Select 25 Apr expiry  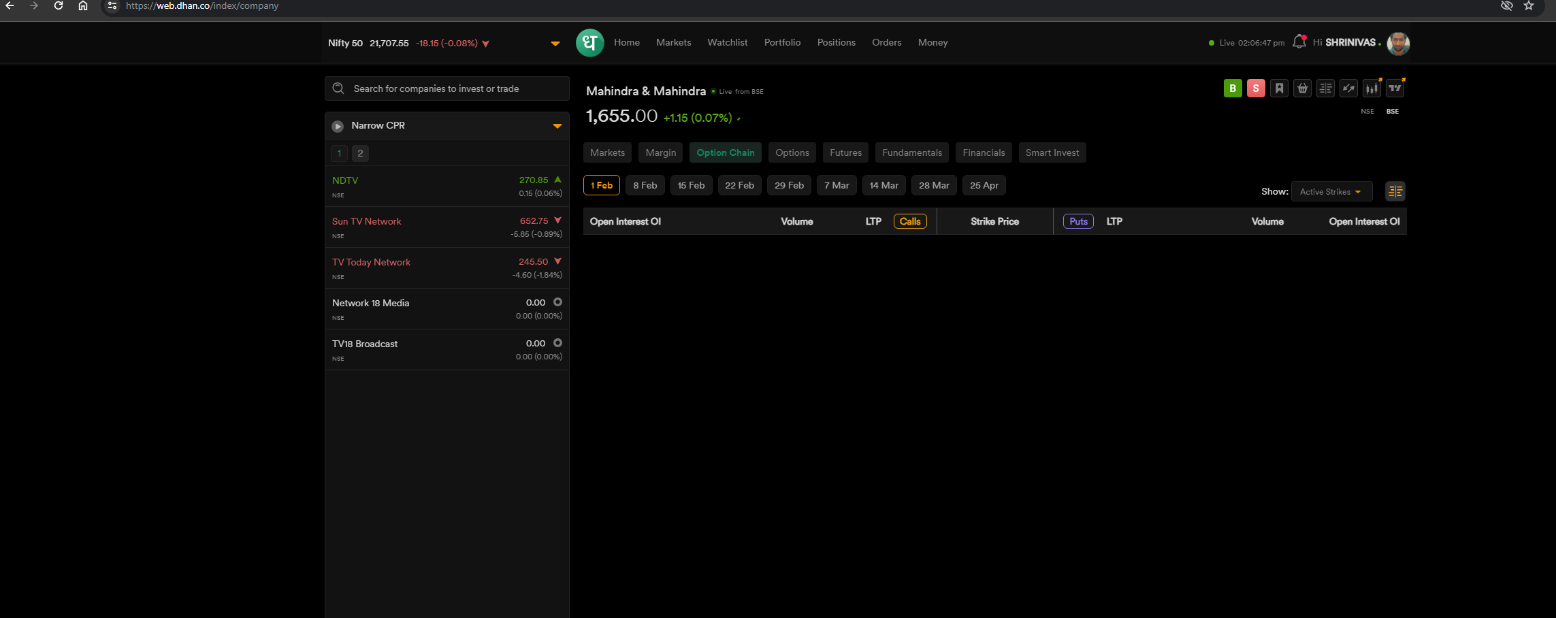point(984,185)
